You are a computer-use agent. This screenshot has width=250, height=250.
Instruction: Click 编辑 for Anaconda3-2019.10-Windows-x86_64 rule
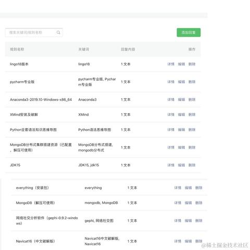181,99
